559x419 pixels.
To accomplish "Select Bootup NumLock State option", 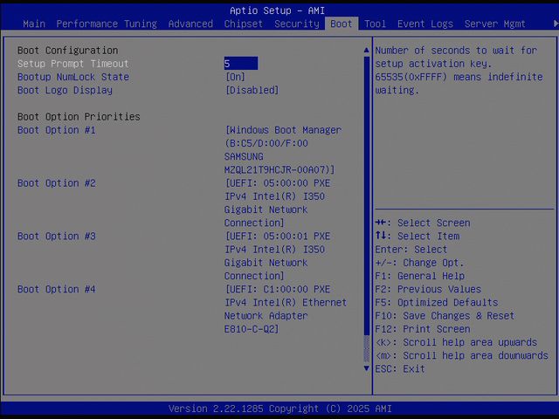I will [x=73, y=77].
